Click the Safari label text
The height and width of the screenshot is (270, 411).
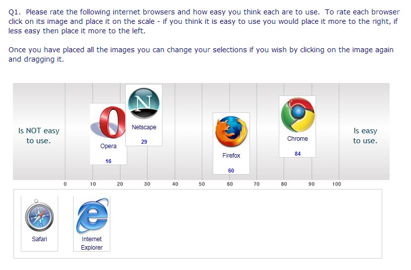(39, 239)
